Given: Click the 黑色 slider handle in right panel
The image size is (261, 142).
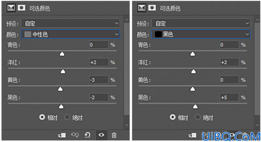Looking at the screenshot, I should pyautogui.click(x=195, y=106).
